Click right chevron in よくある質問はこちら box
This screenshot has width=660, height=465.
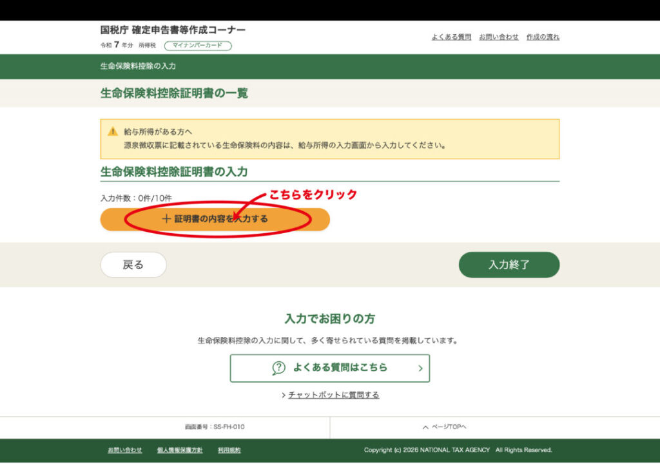(x=420, y=368)
